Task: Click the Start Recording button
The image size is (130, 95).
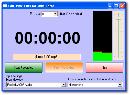Action: (x=24, y=68)
